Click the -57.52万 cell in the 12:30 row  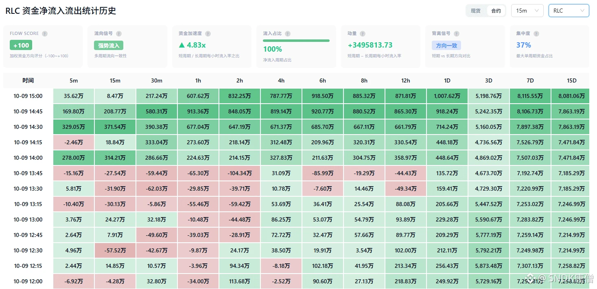click(115, 250)
